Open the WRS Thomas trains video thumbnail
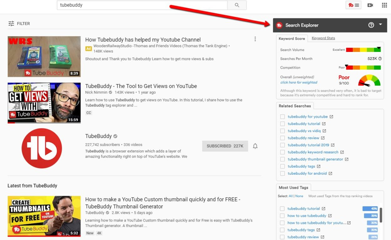The image size is (391, 240). [44, 56]
